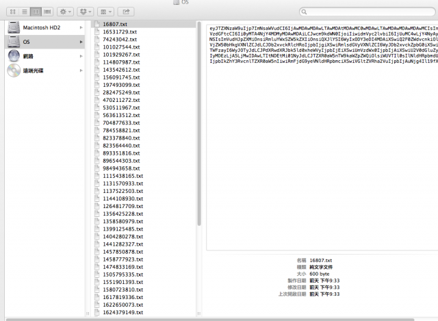Select the remote disc icon
438x321 pixels.
14,70
